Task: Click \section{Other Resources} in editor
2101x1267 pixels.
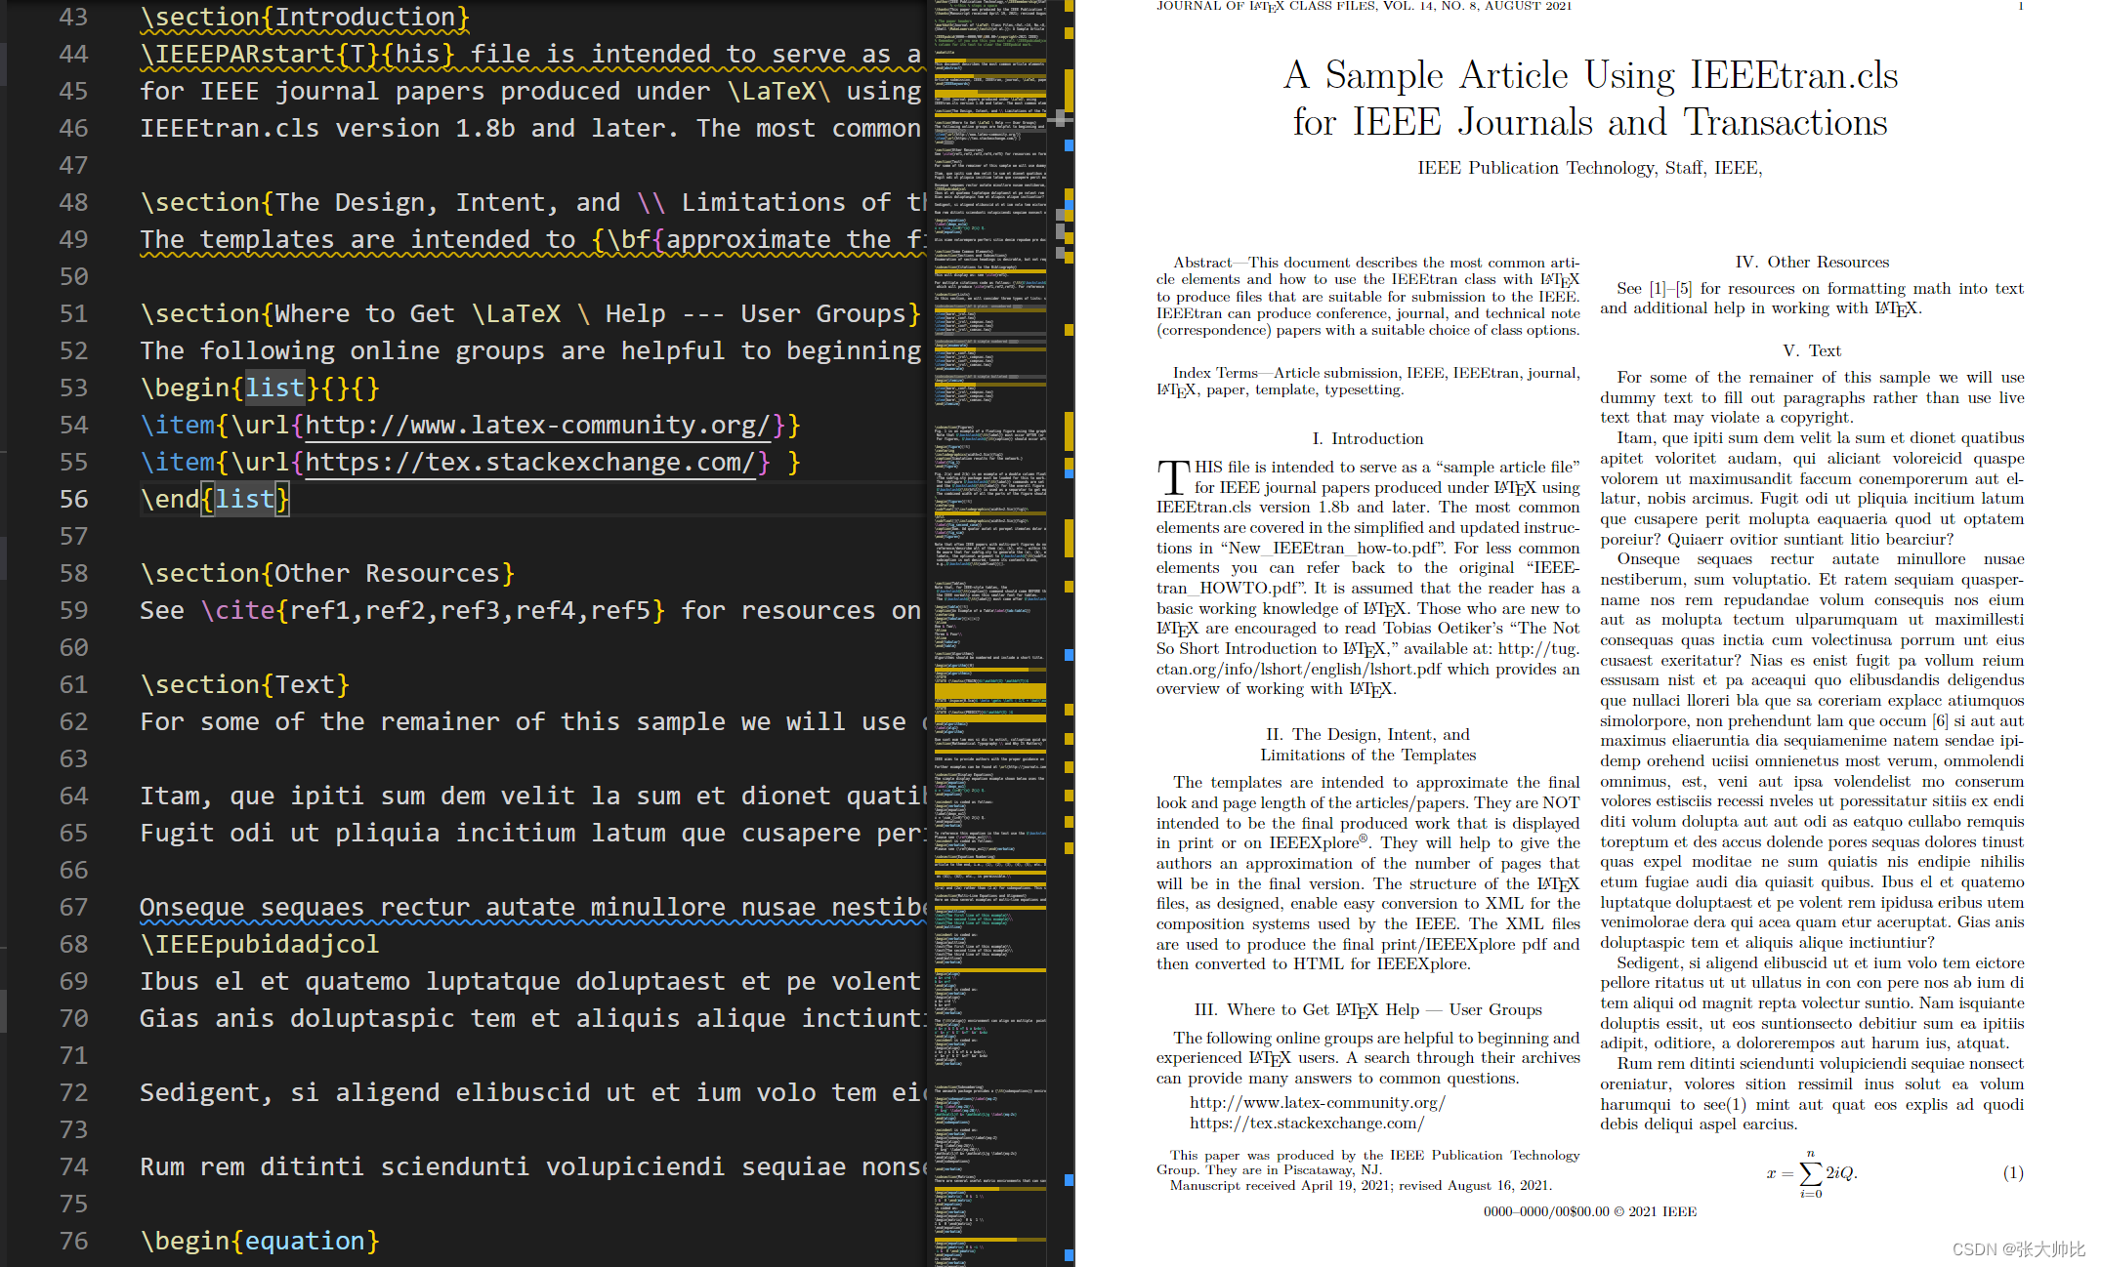Action: [327, 573]
